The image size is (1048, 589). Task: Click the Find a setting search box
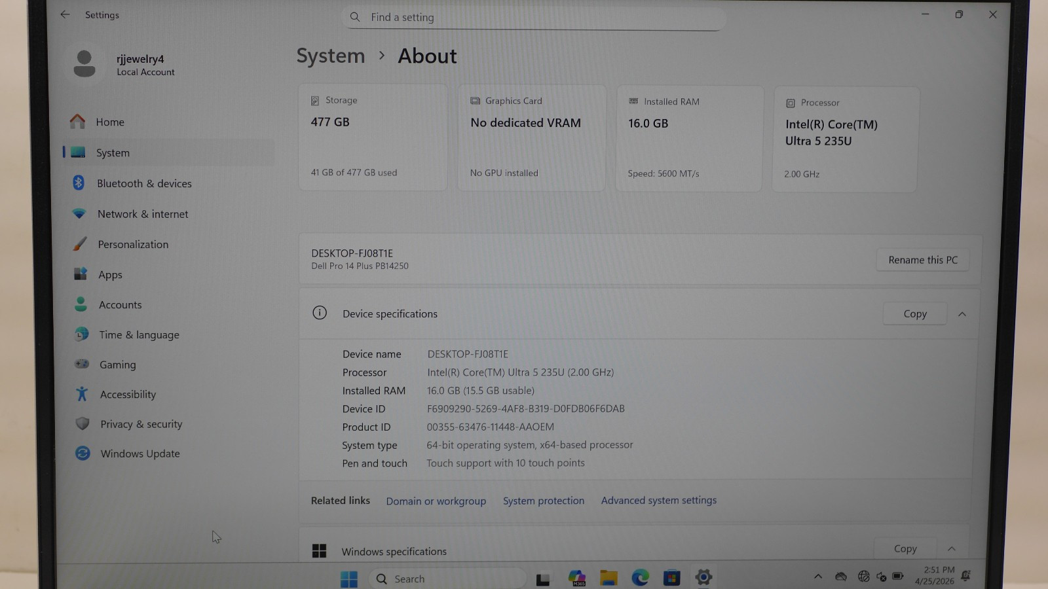(x=533, y=18)
